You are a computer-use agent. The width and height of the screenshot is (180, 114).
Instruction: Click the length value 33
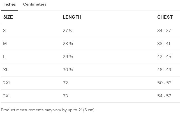[x=65, y=96]
